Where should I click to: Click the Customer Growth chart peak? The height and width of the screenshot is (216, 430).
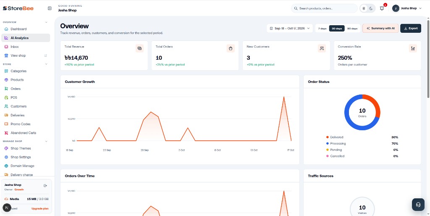click(283, 97)
